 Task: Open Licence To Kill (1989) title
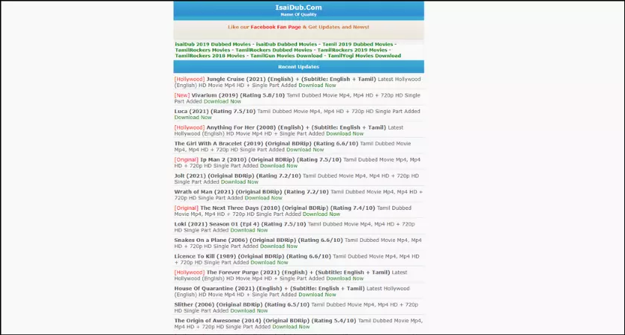(x=253, y=256)
